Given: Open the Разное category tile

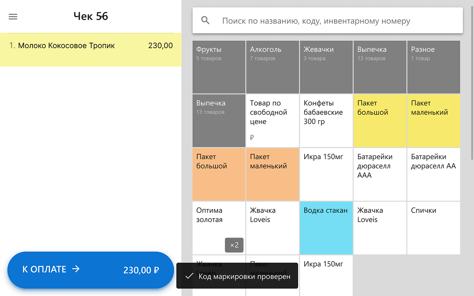Looking at the screenshot, I should click(x=434, y=67).
